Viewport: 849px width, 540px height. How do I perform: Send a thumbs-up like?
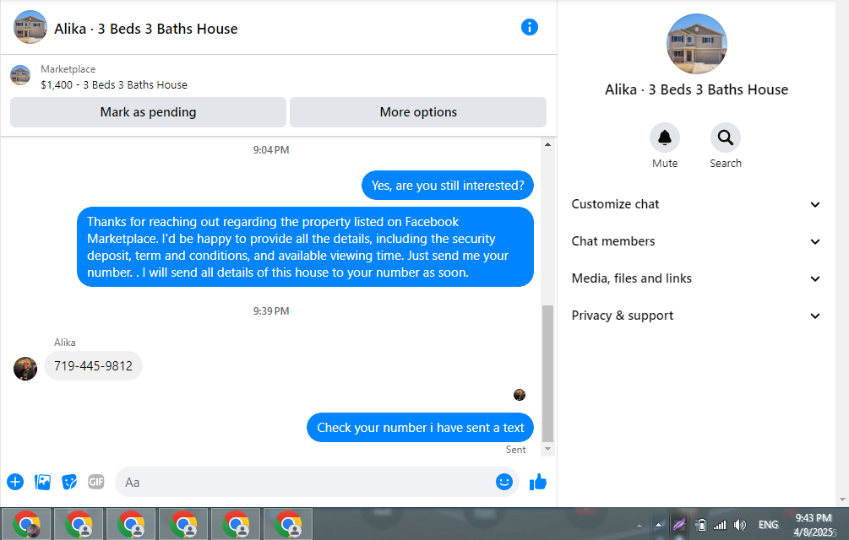pos(537,482)
